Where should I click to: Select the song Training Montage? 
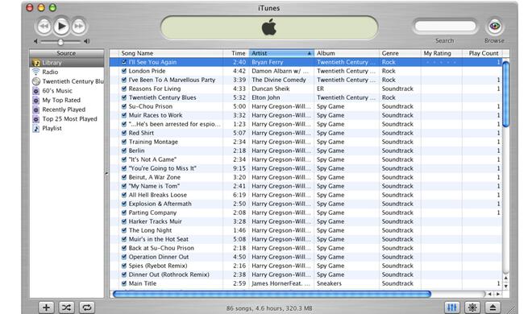pyautogui.click(x=153, y=142)
